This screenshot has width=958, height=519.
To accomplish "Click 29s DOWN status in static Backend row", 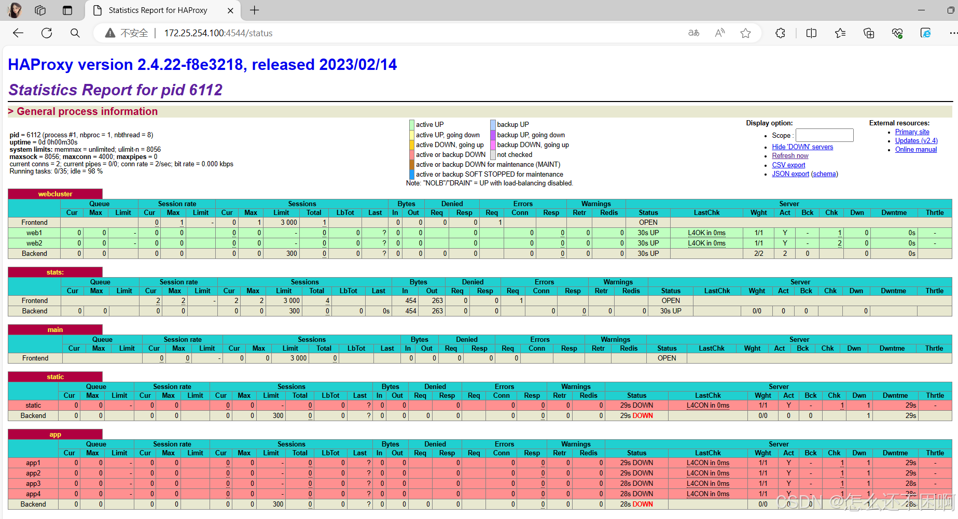I will pyautogui.click(x=636, y=416).
